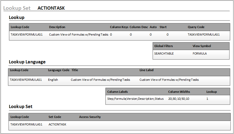
Task: Click the ACTIONTASK title beside Lookup Set
Action: [51, 8]
